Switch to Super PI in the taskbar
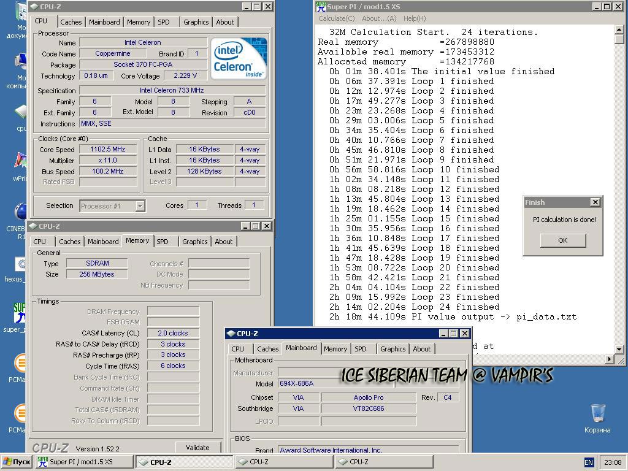The height and width of the screenshot is (471, 628). point(85,462)
